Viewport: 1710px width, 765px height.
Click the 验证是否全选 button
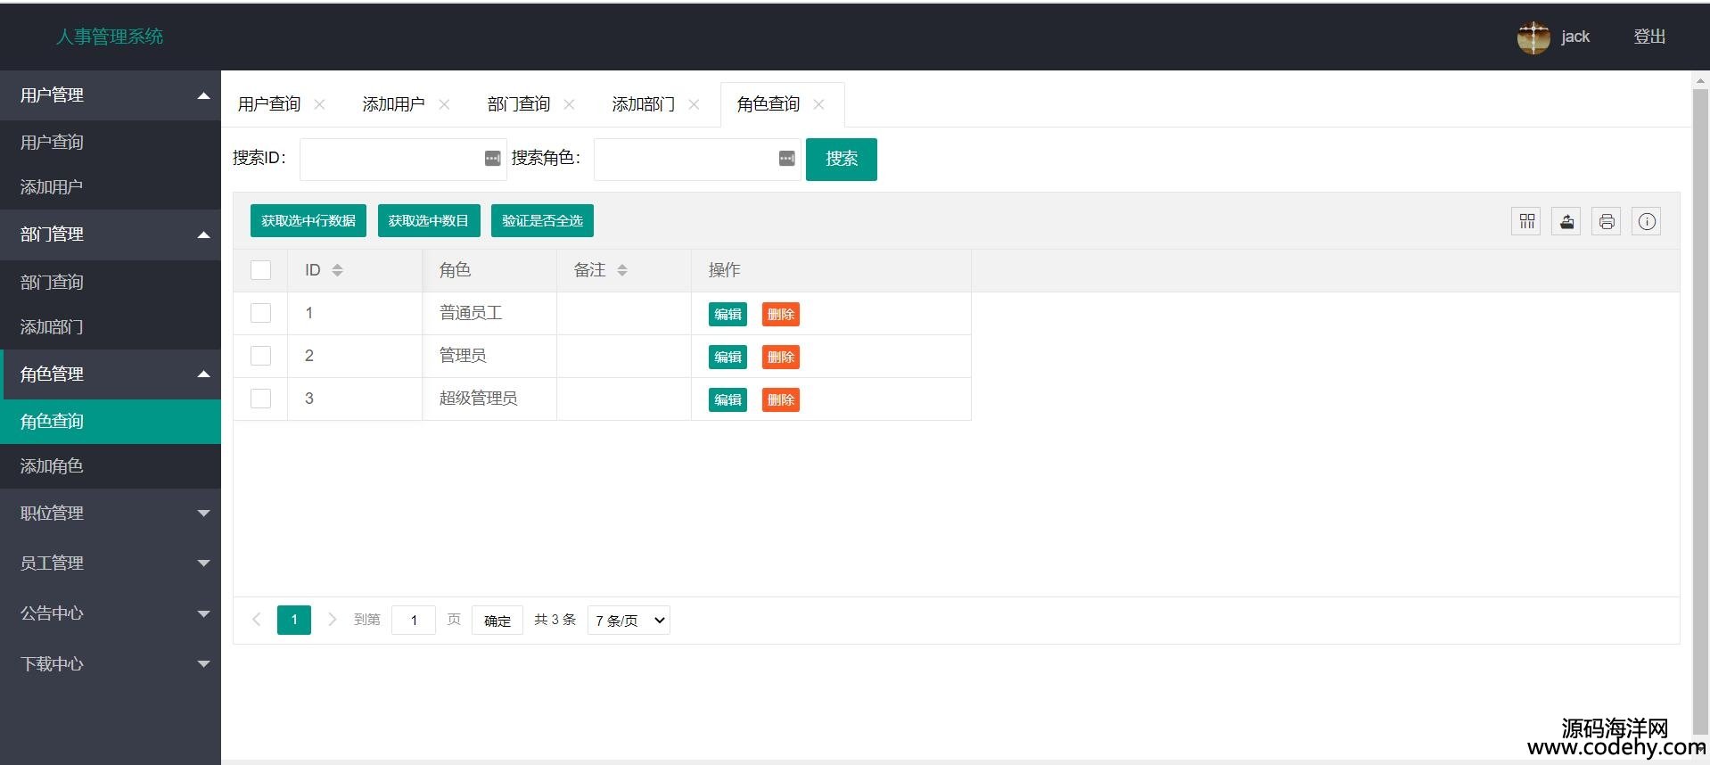coord(542,221)
